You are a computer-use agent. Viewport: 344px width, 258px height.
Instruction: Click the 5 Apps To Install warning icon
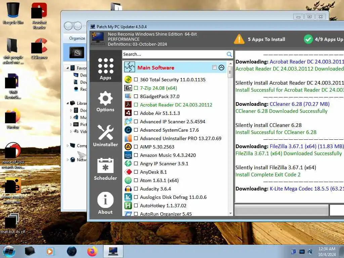pos(239,39)
